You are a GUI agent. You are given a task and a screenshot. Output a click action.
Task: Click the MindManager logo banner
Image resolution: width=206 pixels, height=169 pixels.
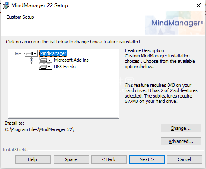tap(175, 23)
